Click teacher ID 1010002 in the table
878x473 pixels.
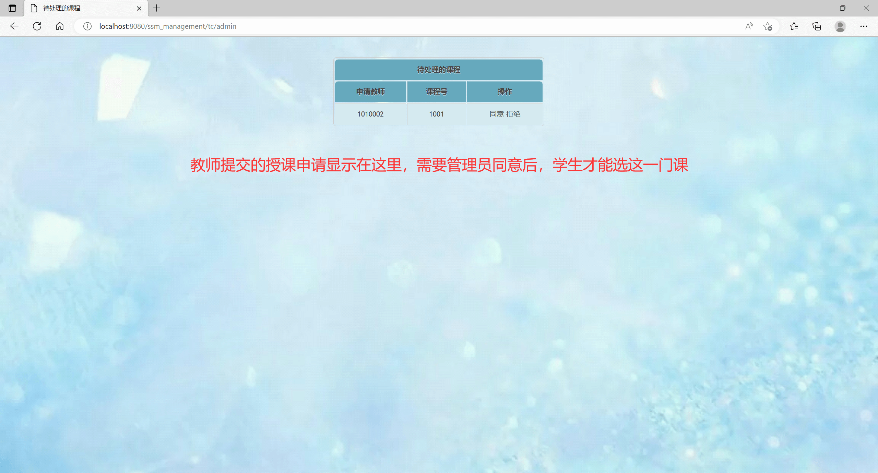tap(370, 114)
